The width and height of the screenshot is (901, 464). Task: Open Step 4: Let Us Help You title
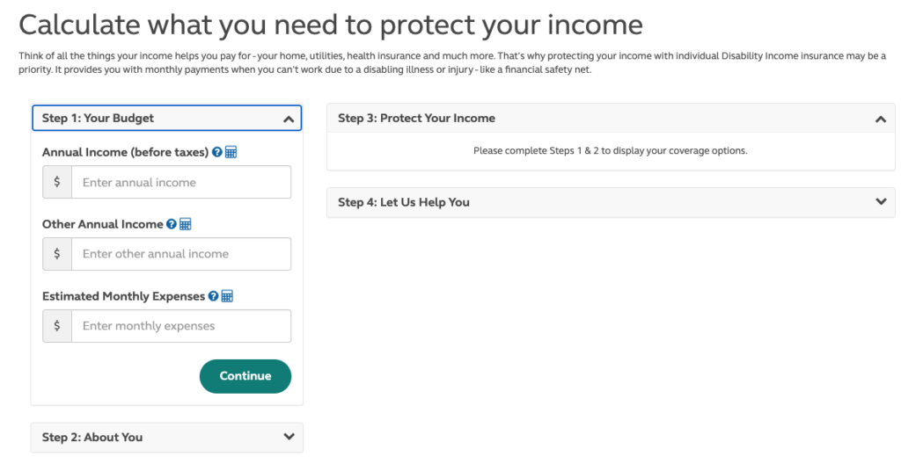(x=403, y=202)
